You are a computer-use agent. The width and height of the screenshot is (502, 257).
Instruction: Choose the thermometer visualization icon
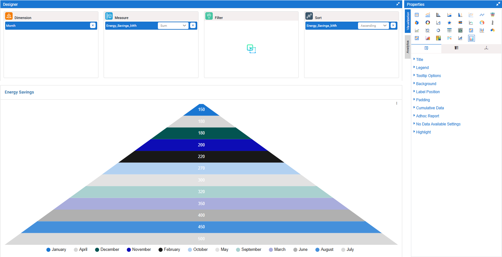tap(492, 23)
